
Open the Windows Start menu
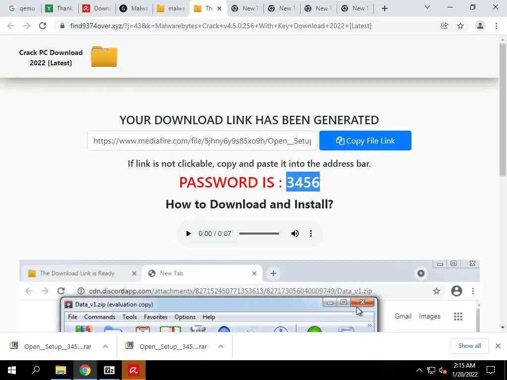pyautogui.click(x=12, y=370)
